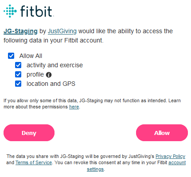Toggle the Allow All checkbox
This screenshot has width=191, height=177.
(x=11, y=56)
